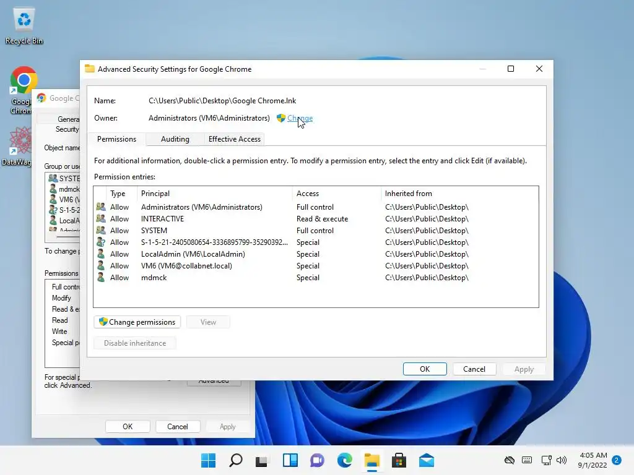Click OK in the Properties window
Image resolution: width=634 pixels, height=475 pixels.
(128, 427)
